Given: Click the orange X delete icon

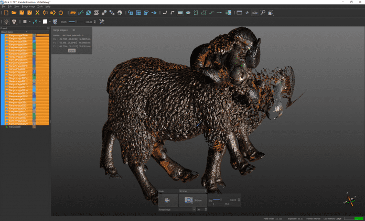Looking at the screenshot, I should [x=37, y=12].
